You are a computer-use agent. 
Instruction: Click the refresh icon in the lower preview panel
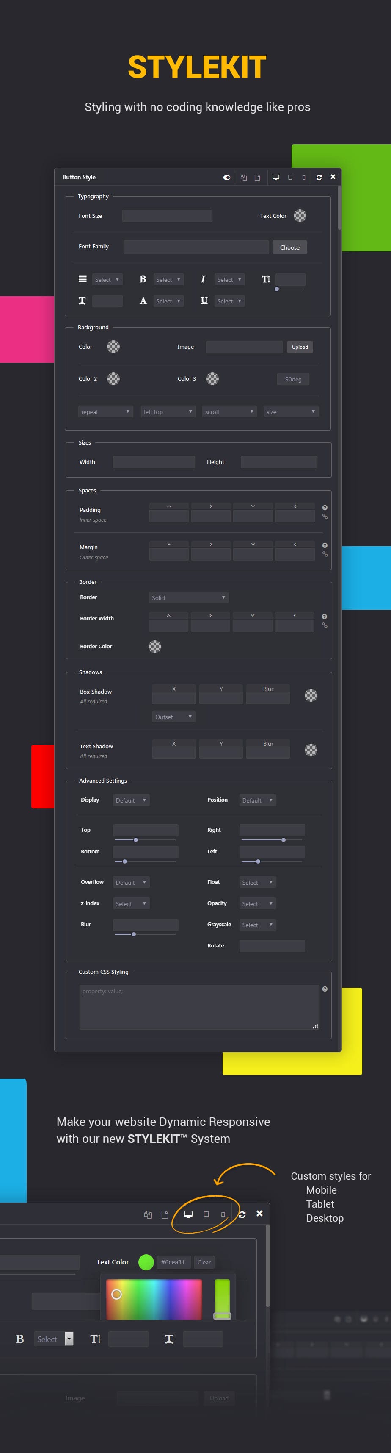[x=242, y=1214]
